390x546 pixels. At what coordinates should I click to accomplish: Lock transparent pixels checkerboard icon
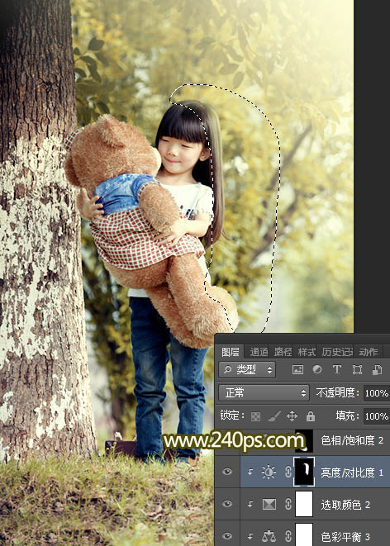click(x=256, y=416)
